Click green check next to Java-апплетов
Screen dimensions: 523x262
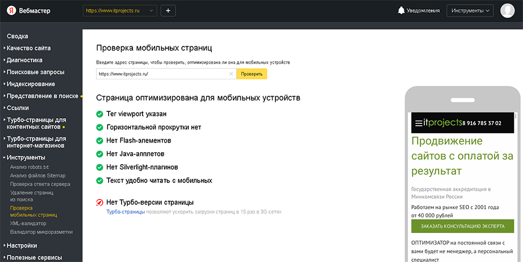[x=99, y=154]
